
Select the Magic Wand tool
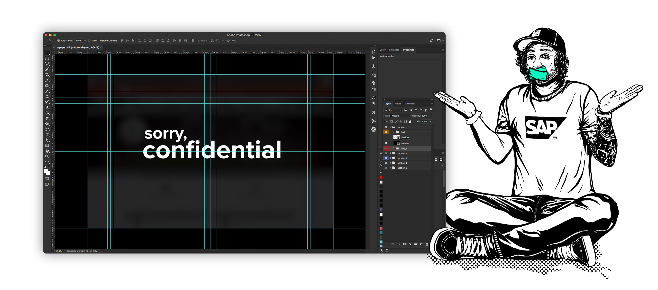47,69
